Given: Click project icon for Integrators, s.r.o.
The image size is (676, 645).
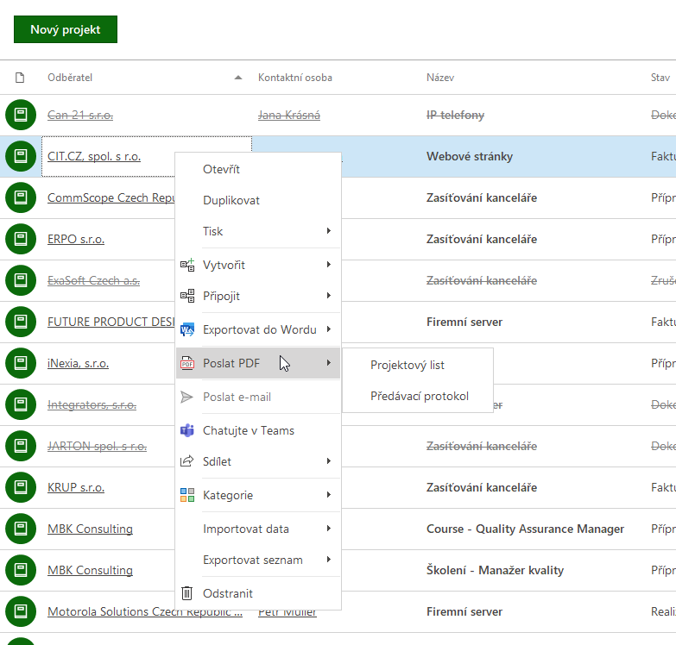Looking at the screenshot, I should coord(21,404).
